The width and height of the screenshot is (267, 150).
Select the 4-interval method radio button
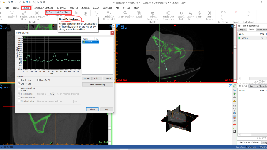(19, 97)
